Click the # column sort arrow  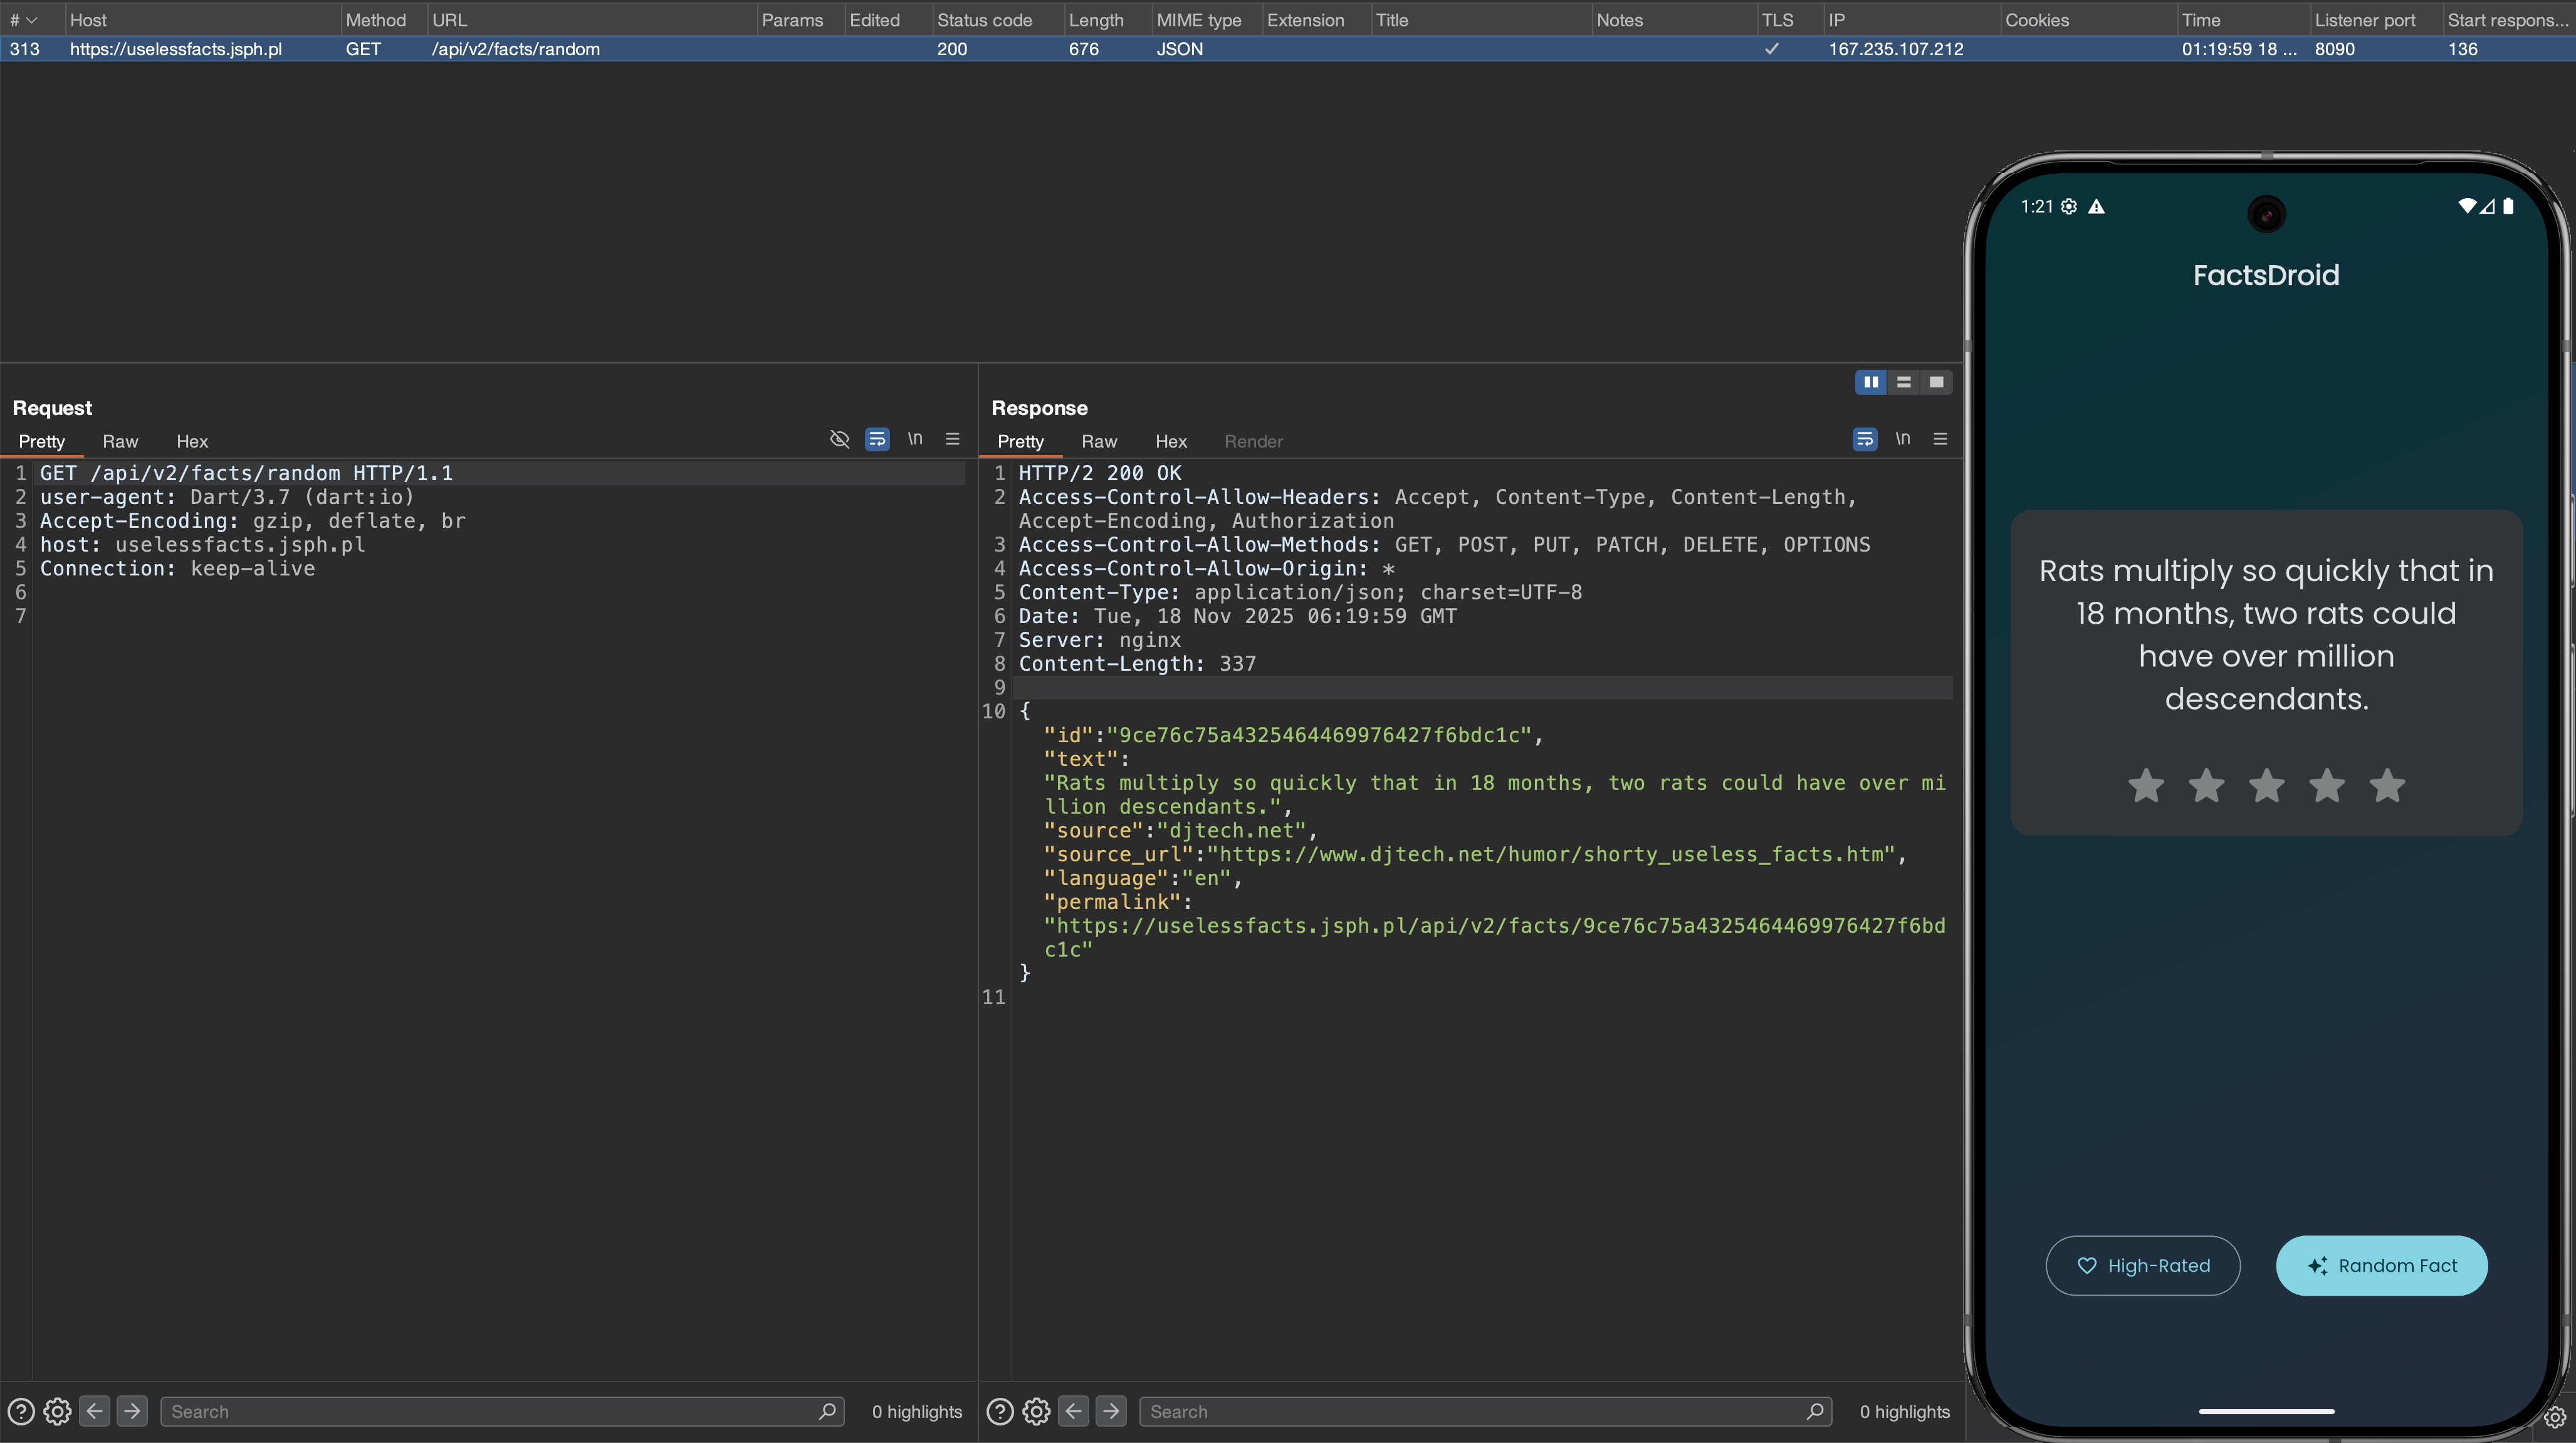tap(31, 20)
